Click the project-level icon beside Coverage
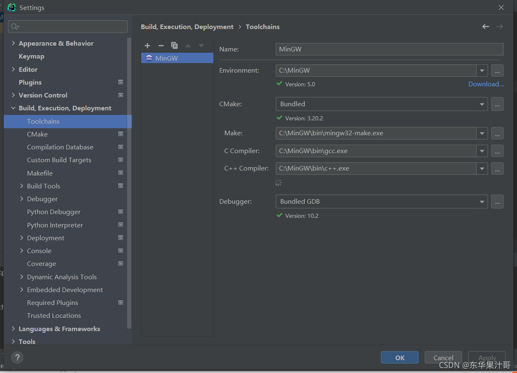The width and height of the screenshot is (517, 373). (x=120, y=263)
